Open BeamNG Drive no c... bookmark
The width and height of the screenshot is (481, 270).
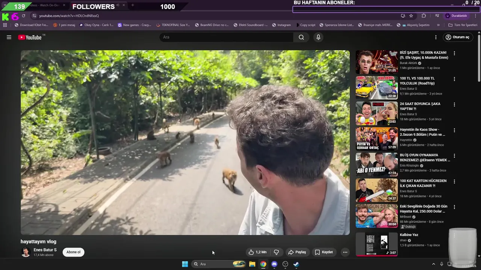coord(212,25)
